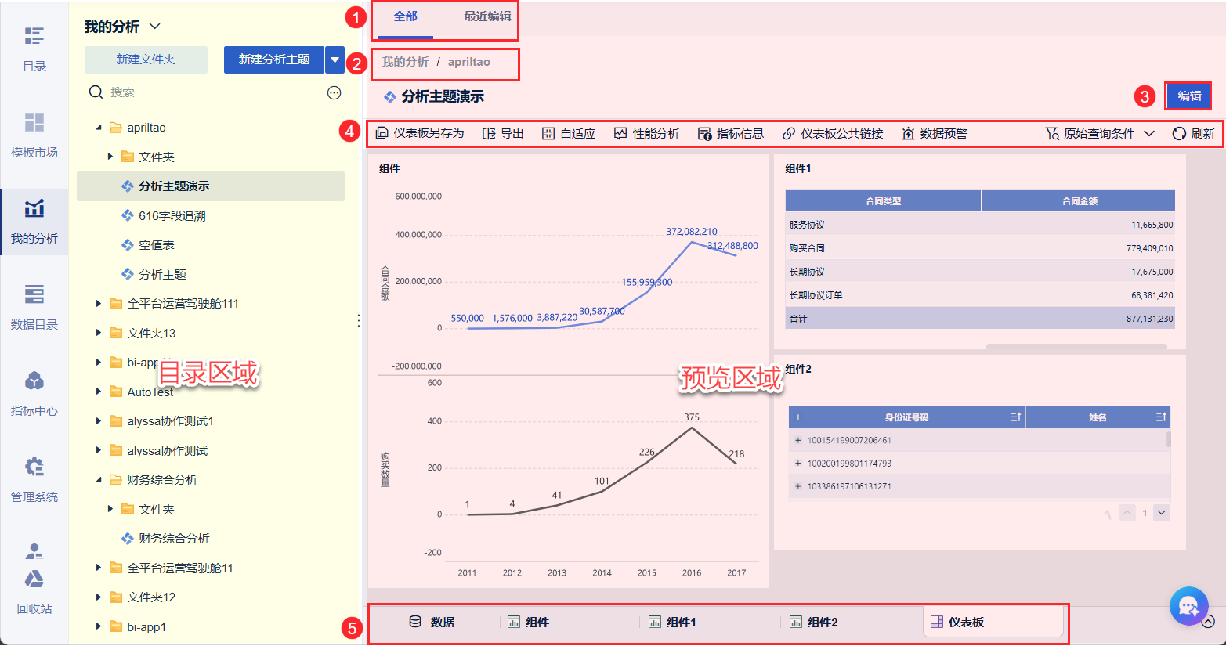
Task: Open the more options icon beside the search box
Action: pos(335,92)
